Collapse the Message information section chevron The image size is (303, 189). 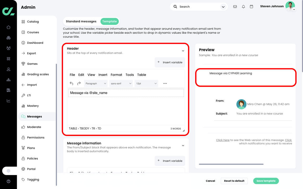coord(183,145)
